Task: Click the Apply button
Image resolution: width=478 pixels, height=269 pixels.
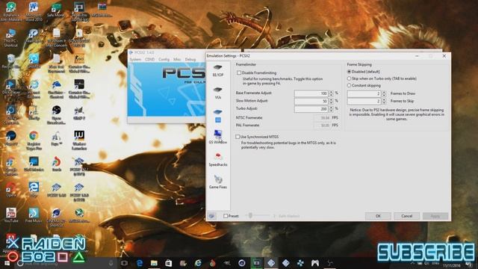Action: (435, 216)
